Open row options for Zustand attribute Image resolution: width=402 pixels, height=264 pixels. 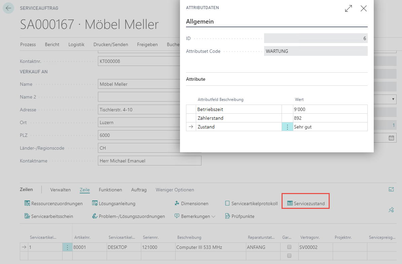287,127
